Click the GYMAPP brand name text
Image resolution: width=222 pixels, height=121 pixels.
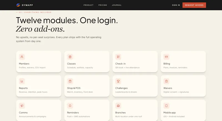(x=27, y=5)
